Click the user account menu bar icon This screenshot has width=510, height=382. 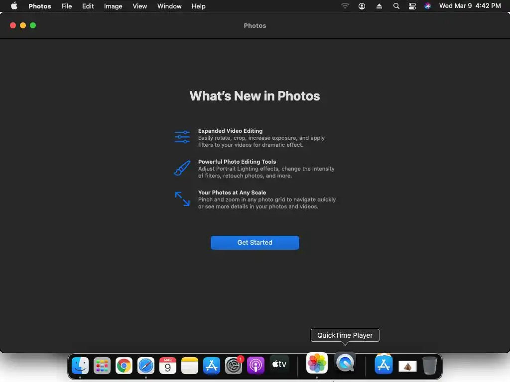[x=362, y=6]
